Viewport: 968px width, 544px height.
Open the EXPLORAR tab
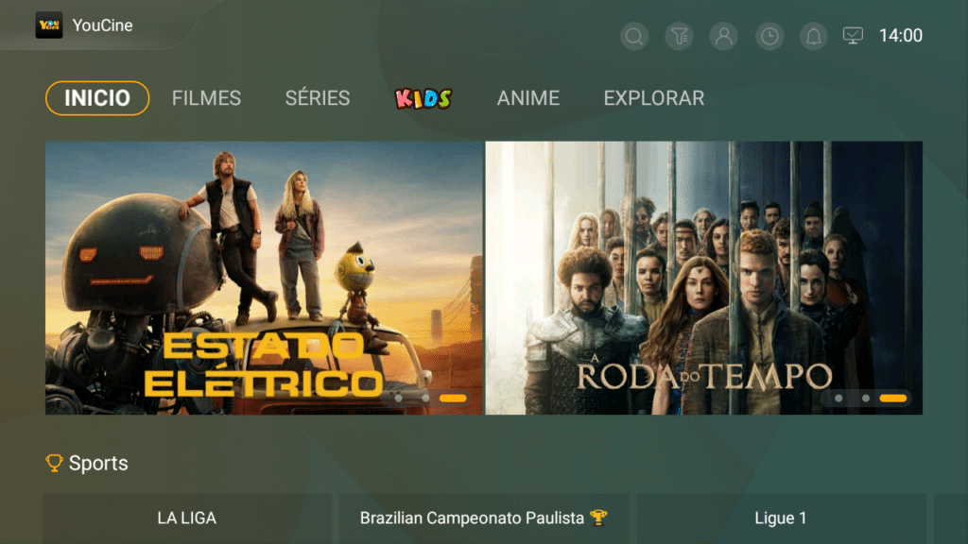tap(654, 98)
